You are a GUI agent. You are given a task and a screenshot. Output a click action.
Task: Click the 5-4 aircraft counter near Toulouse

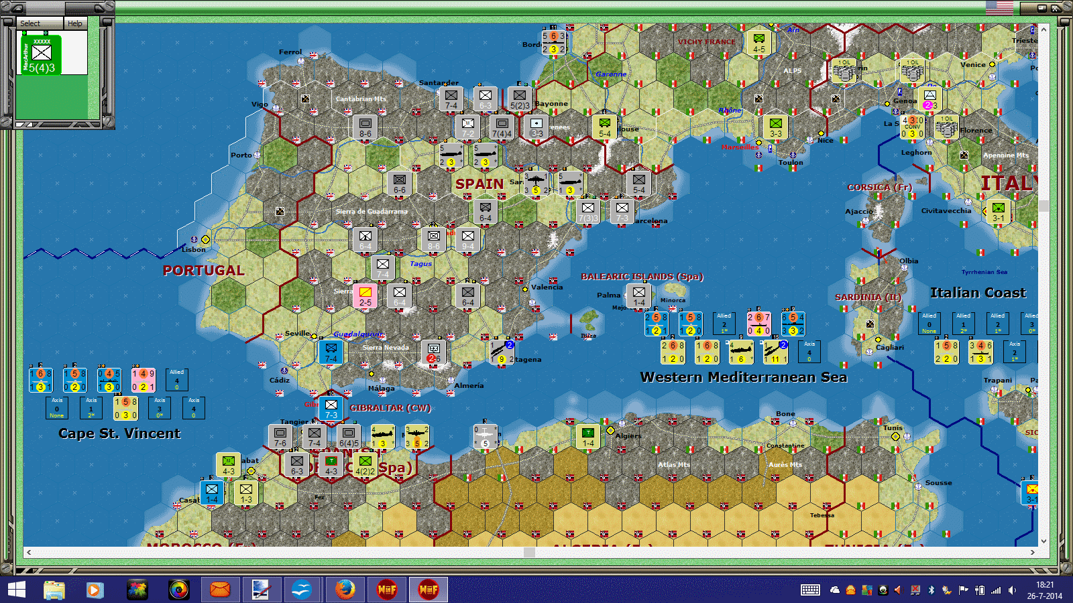(x=603, y=127)
